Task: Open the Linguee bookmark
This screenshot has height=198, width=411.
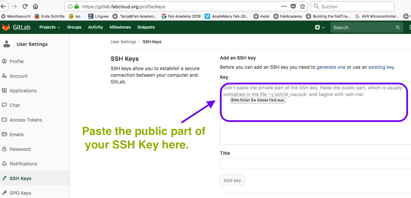Action: coord(99,16)
